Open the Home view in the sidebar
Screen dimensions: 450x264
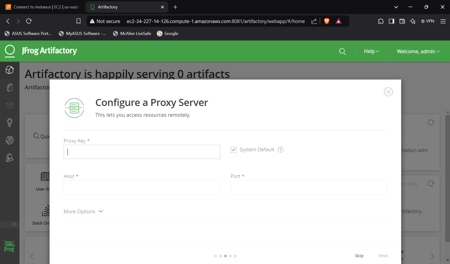click(x=9, y=70)
